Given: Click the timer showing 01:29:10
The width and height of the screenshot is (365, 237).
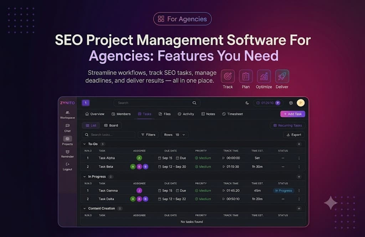Looking at the screenshot, I should (268, 103).
